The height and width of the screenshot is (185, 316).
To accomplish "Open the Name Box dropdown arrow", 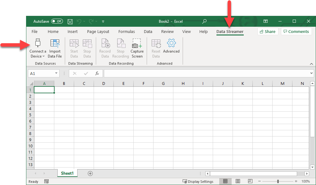I will [x=56, y=73].
